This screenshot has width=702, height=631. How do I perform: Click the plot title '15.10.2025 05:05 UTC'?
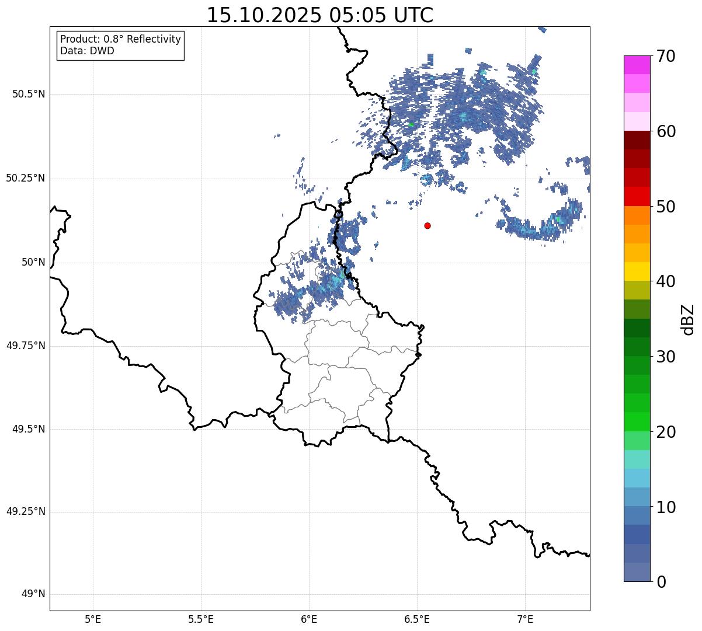320,15
